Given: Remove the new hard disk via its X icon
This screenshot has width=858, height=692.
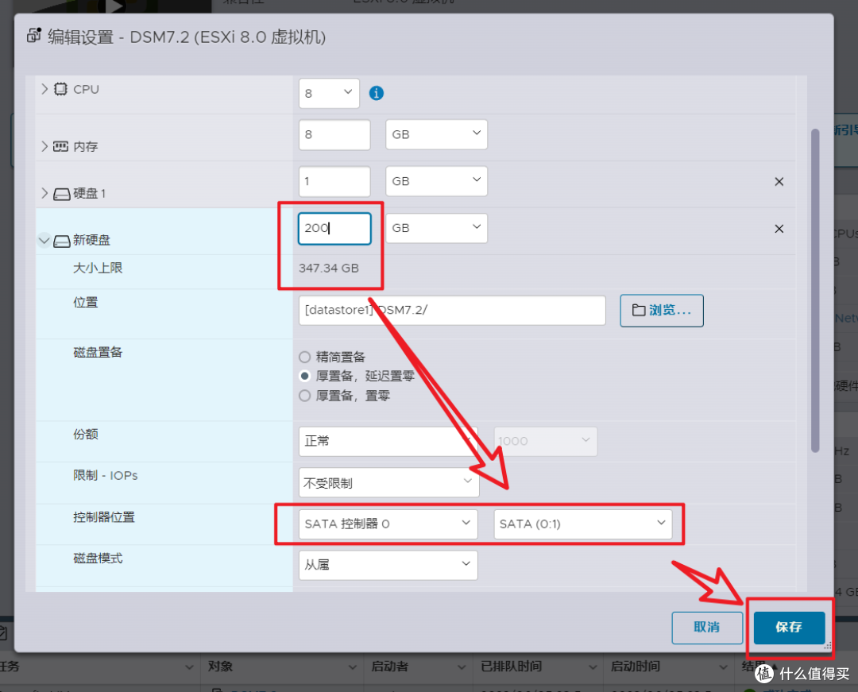Looking at the screenshot, I should (x=779, y=228).
